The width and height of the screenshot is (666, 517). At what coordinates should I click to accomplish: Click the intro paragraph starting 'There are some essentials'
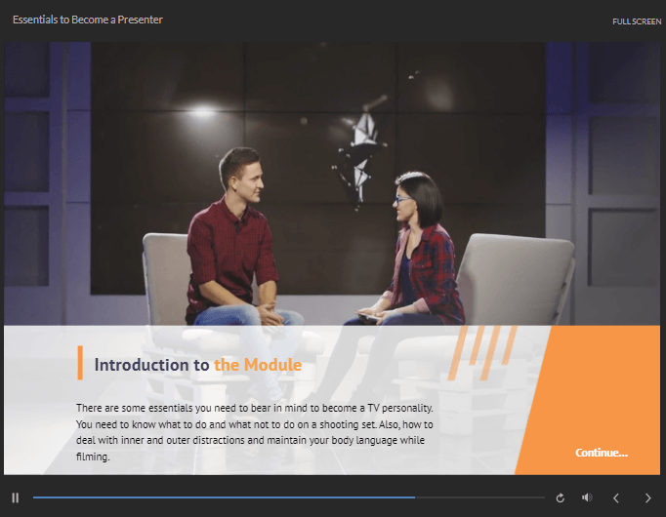(255, 432)
